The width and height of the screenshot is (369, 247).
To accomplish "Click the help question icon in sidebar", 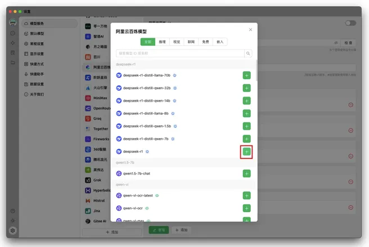I will tap(13, 211).
